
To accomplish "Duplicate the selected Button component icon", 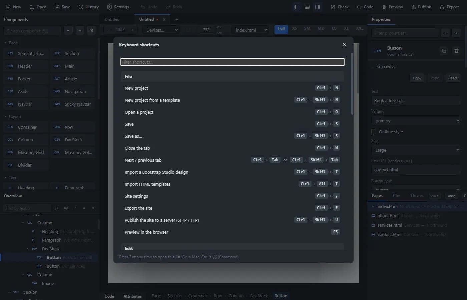I will (x=444, y=51).
